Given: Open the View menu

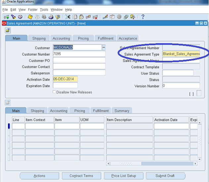Looking at the screenshot, I should 22,10.
